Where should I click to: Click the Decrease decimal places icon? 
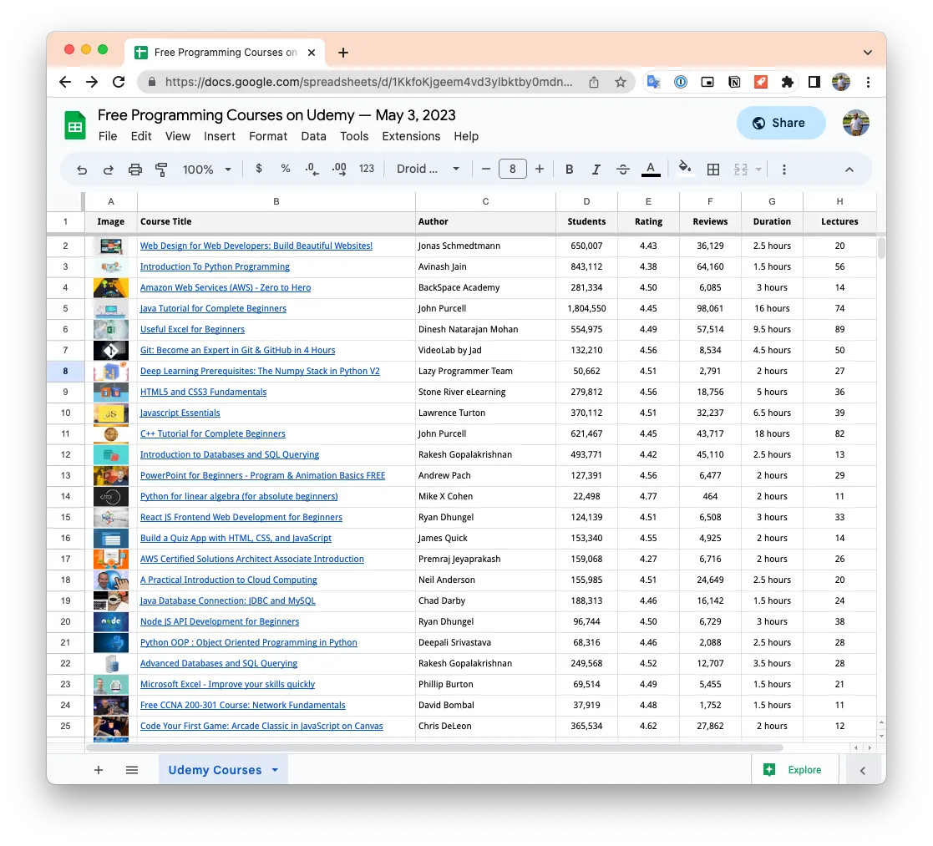coord(312,169)
